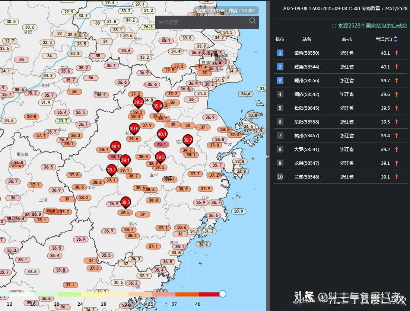Open station 杭州(58457) from the list
The height and width of the screenshot is (311, 410).
coord(307,135)
